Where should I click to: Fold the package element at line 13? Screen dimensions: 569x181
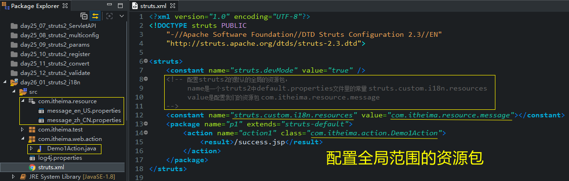coord(146,124)
